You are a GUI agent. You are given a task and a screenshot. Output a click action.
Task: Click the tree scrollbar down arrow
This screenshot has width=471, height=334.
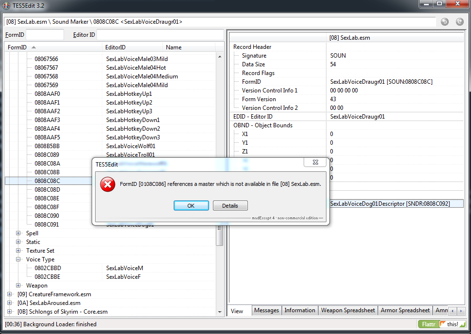click(220, 312)
